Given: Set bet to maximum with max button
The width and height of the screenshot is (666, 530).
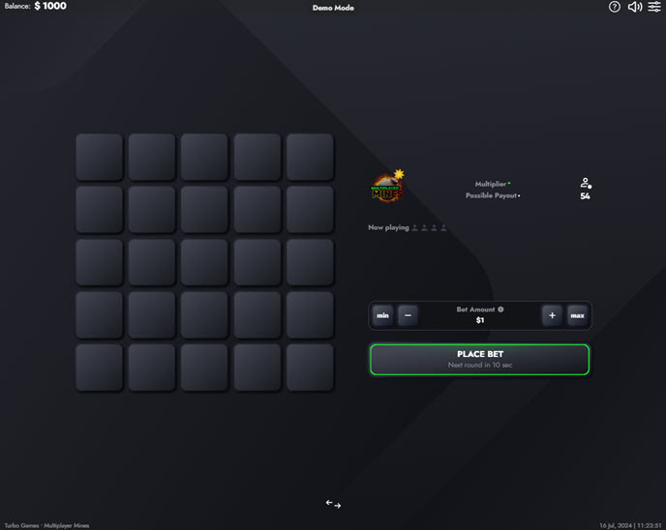Looking at the screenshot, I should (577, 315).
